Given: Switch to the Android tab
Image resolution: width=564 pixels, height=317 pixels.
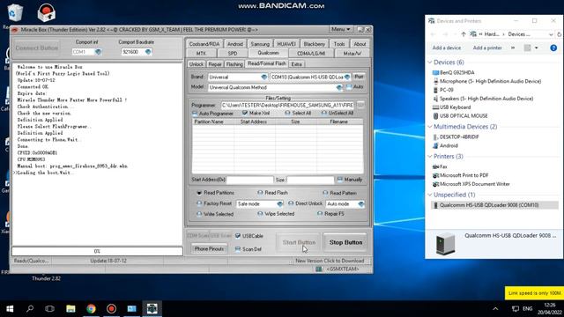Looking at the screenshot, I should (235, 44).
